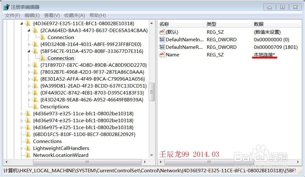
Task: Collapse the {5BF54C7E-91DA-457D-80BF-333677D7E316} key
Action: point(29,51)
